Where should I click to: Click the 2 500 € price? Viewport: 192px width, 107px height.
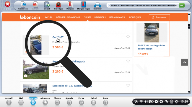pyautogui.click(x=58, y=47)
